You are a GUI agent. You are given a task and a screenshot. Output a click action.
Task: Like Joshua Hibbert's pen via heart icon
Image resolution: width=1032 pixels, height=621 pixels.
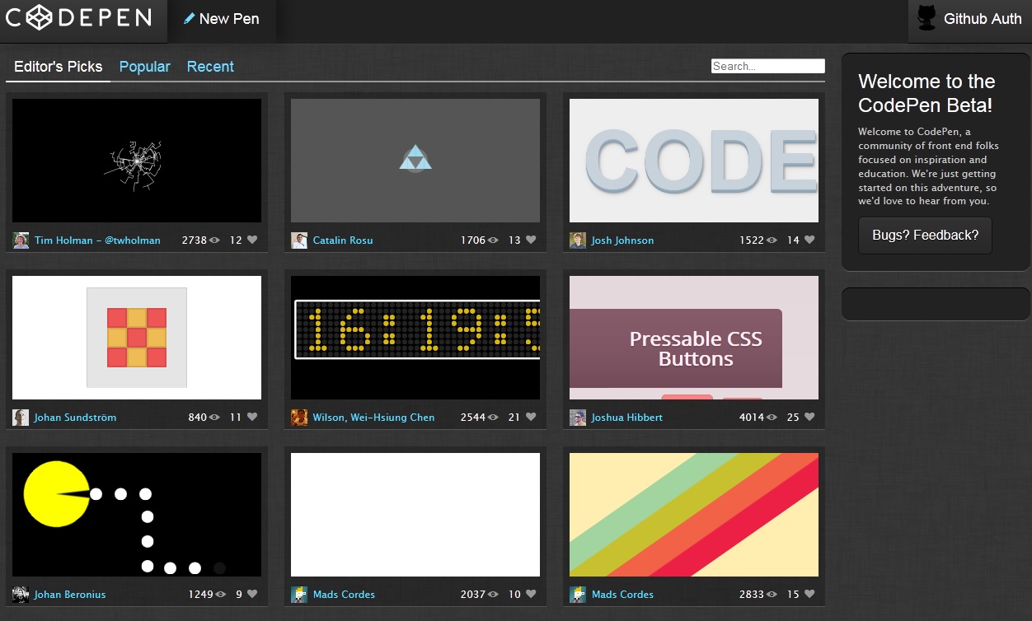[x=809, y=418]
